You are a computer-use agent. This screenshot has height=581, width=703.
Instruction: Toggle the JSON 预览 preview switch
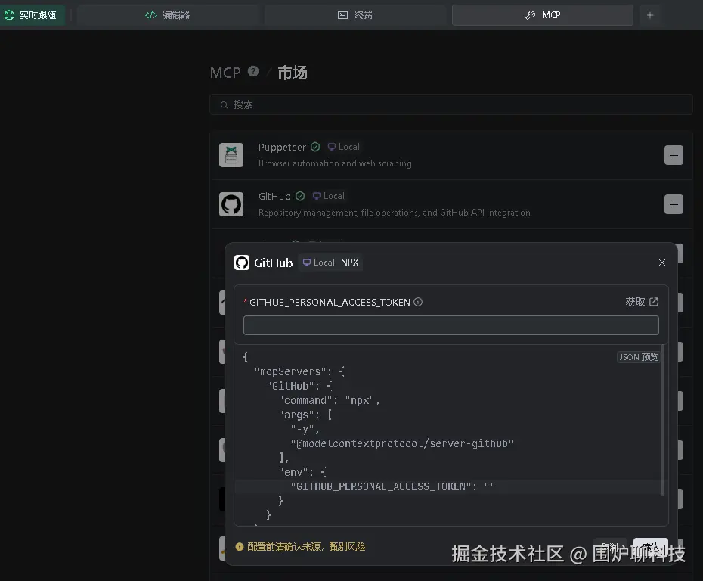click(x=638, y=356)
